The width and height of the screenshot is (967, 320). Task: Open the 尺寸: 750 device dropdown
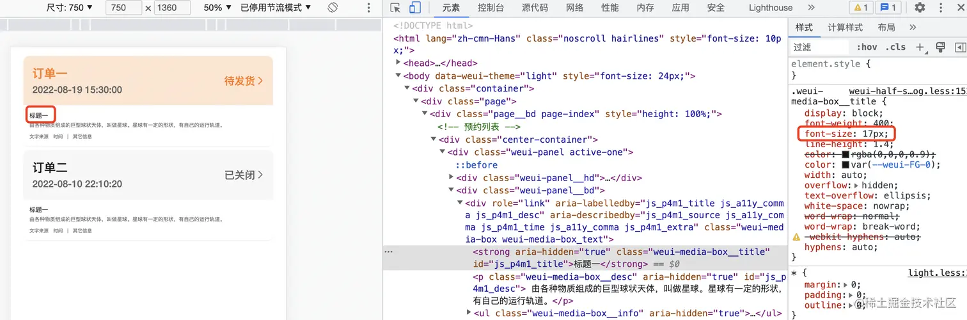tap(70, 8)
